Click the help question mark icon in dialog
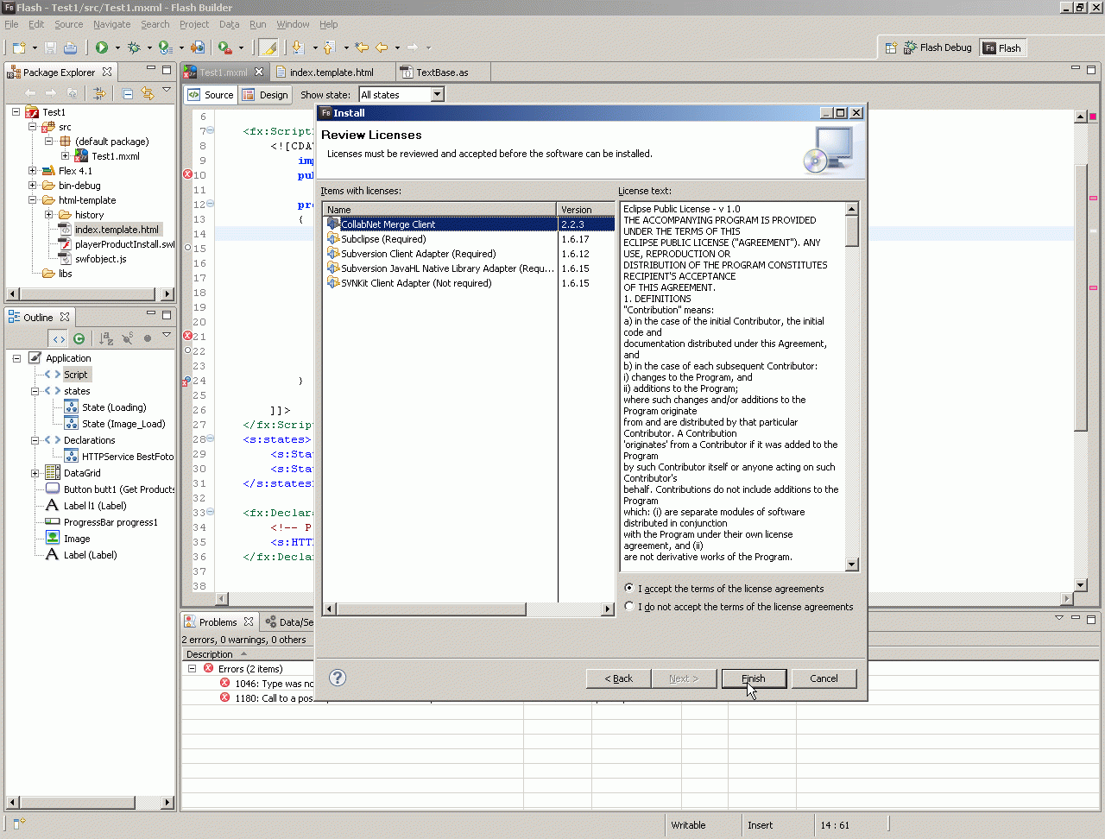The width and height of the screenshot is (1105, 839). (338, 678)
